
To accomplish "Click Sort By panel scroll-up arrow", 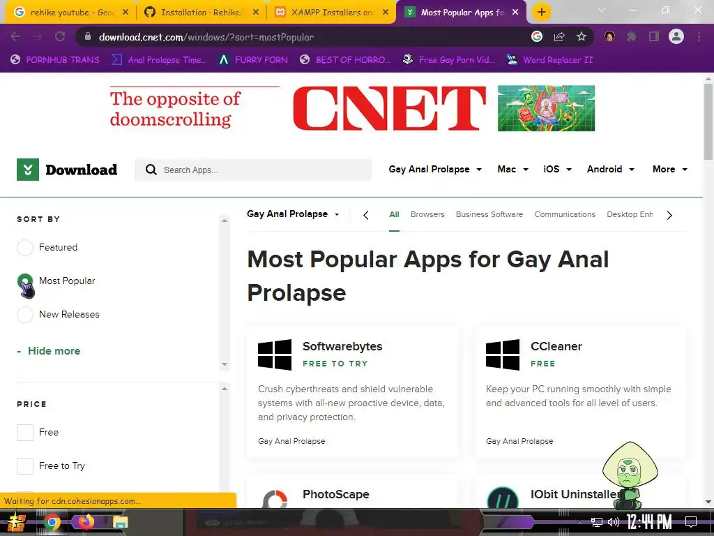I will tap(225, 220).
